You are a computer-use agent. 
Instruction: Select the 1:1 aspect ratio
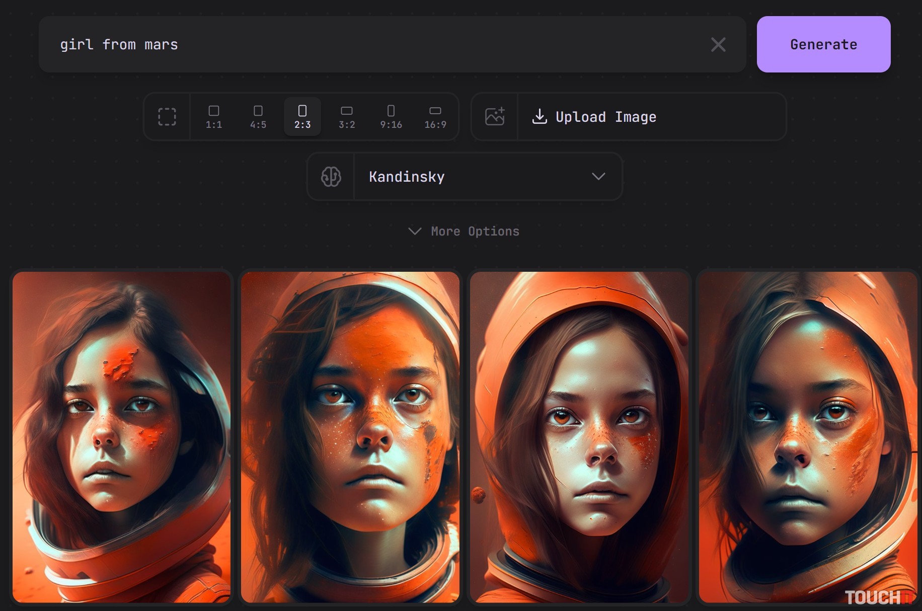[214, 117]
